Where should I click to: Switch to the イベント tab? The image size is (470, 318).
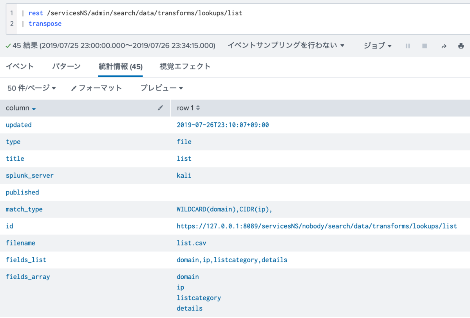20,66
